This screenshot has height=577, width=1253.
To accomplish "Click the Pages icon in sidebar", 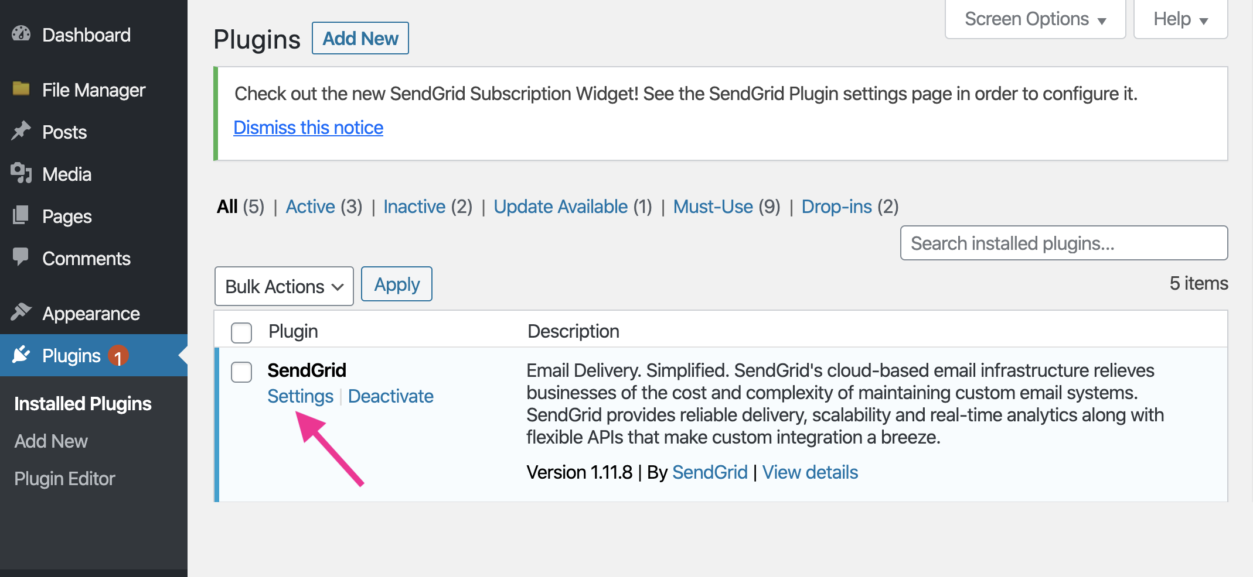I will pos(21,215).
